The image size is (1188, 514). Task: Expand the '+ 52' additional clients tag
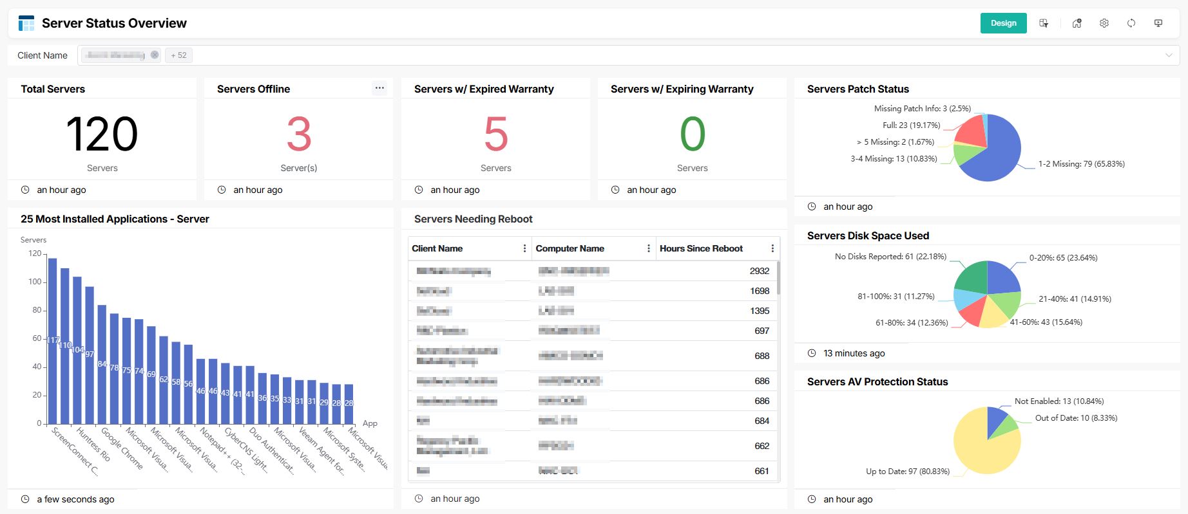178,55
